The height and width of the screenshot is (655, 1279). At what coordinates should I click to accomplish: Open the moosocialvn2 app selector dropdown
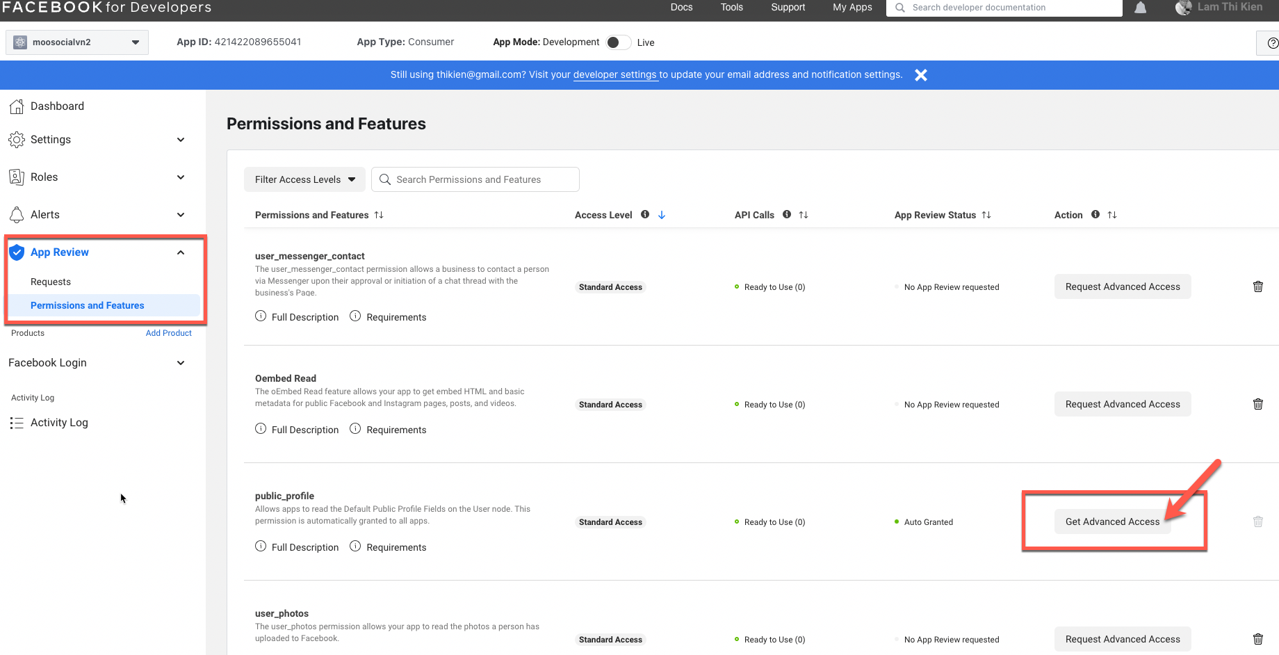77,42
